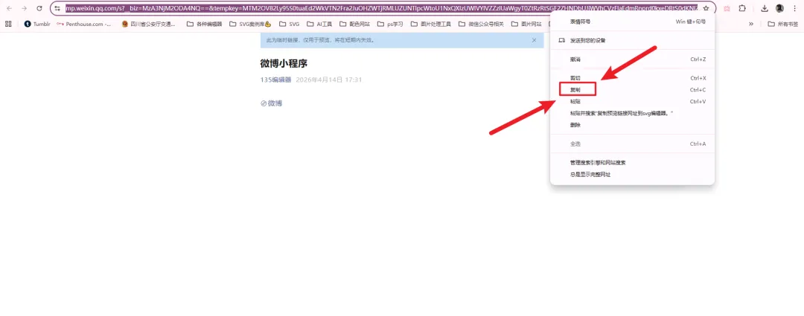Open the SVG案例库 bookmark folder
This screenshot has width=804, height=316.
pyautogui.click(x=250, y=24)
